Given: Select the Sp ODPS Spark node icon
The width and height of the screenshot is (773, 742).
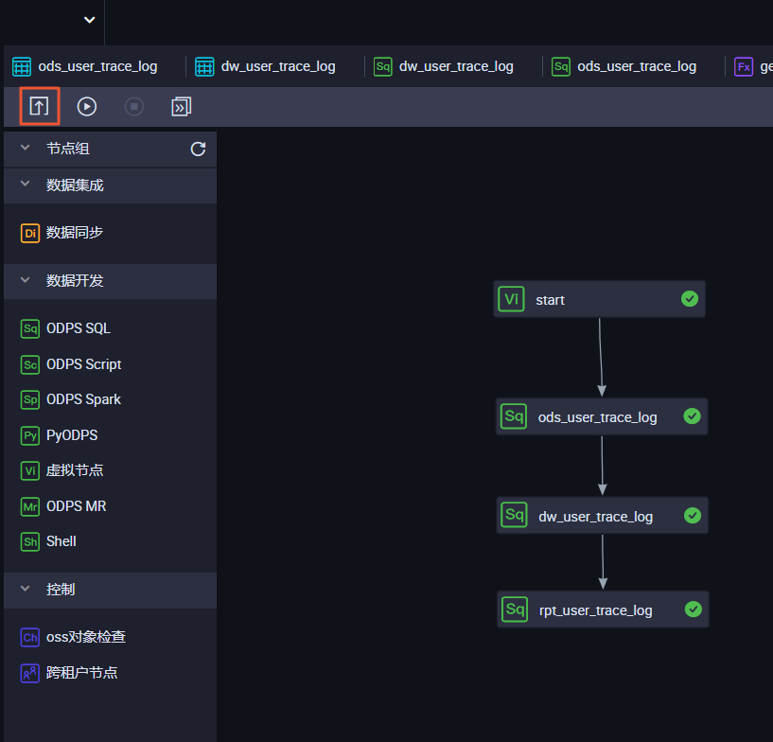Looking at the screenshot, I should tap(30, 399).
